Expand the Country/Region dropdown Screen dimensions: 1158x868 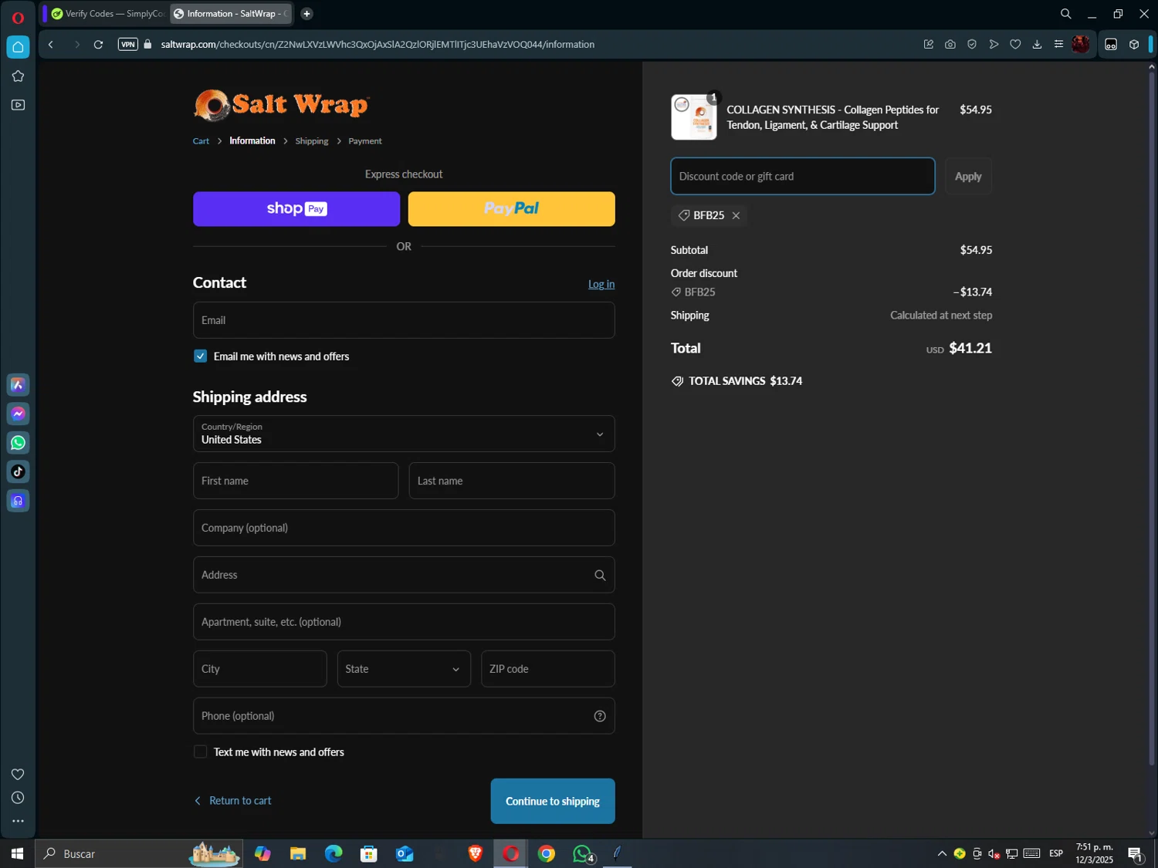[404, 434]
